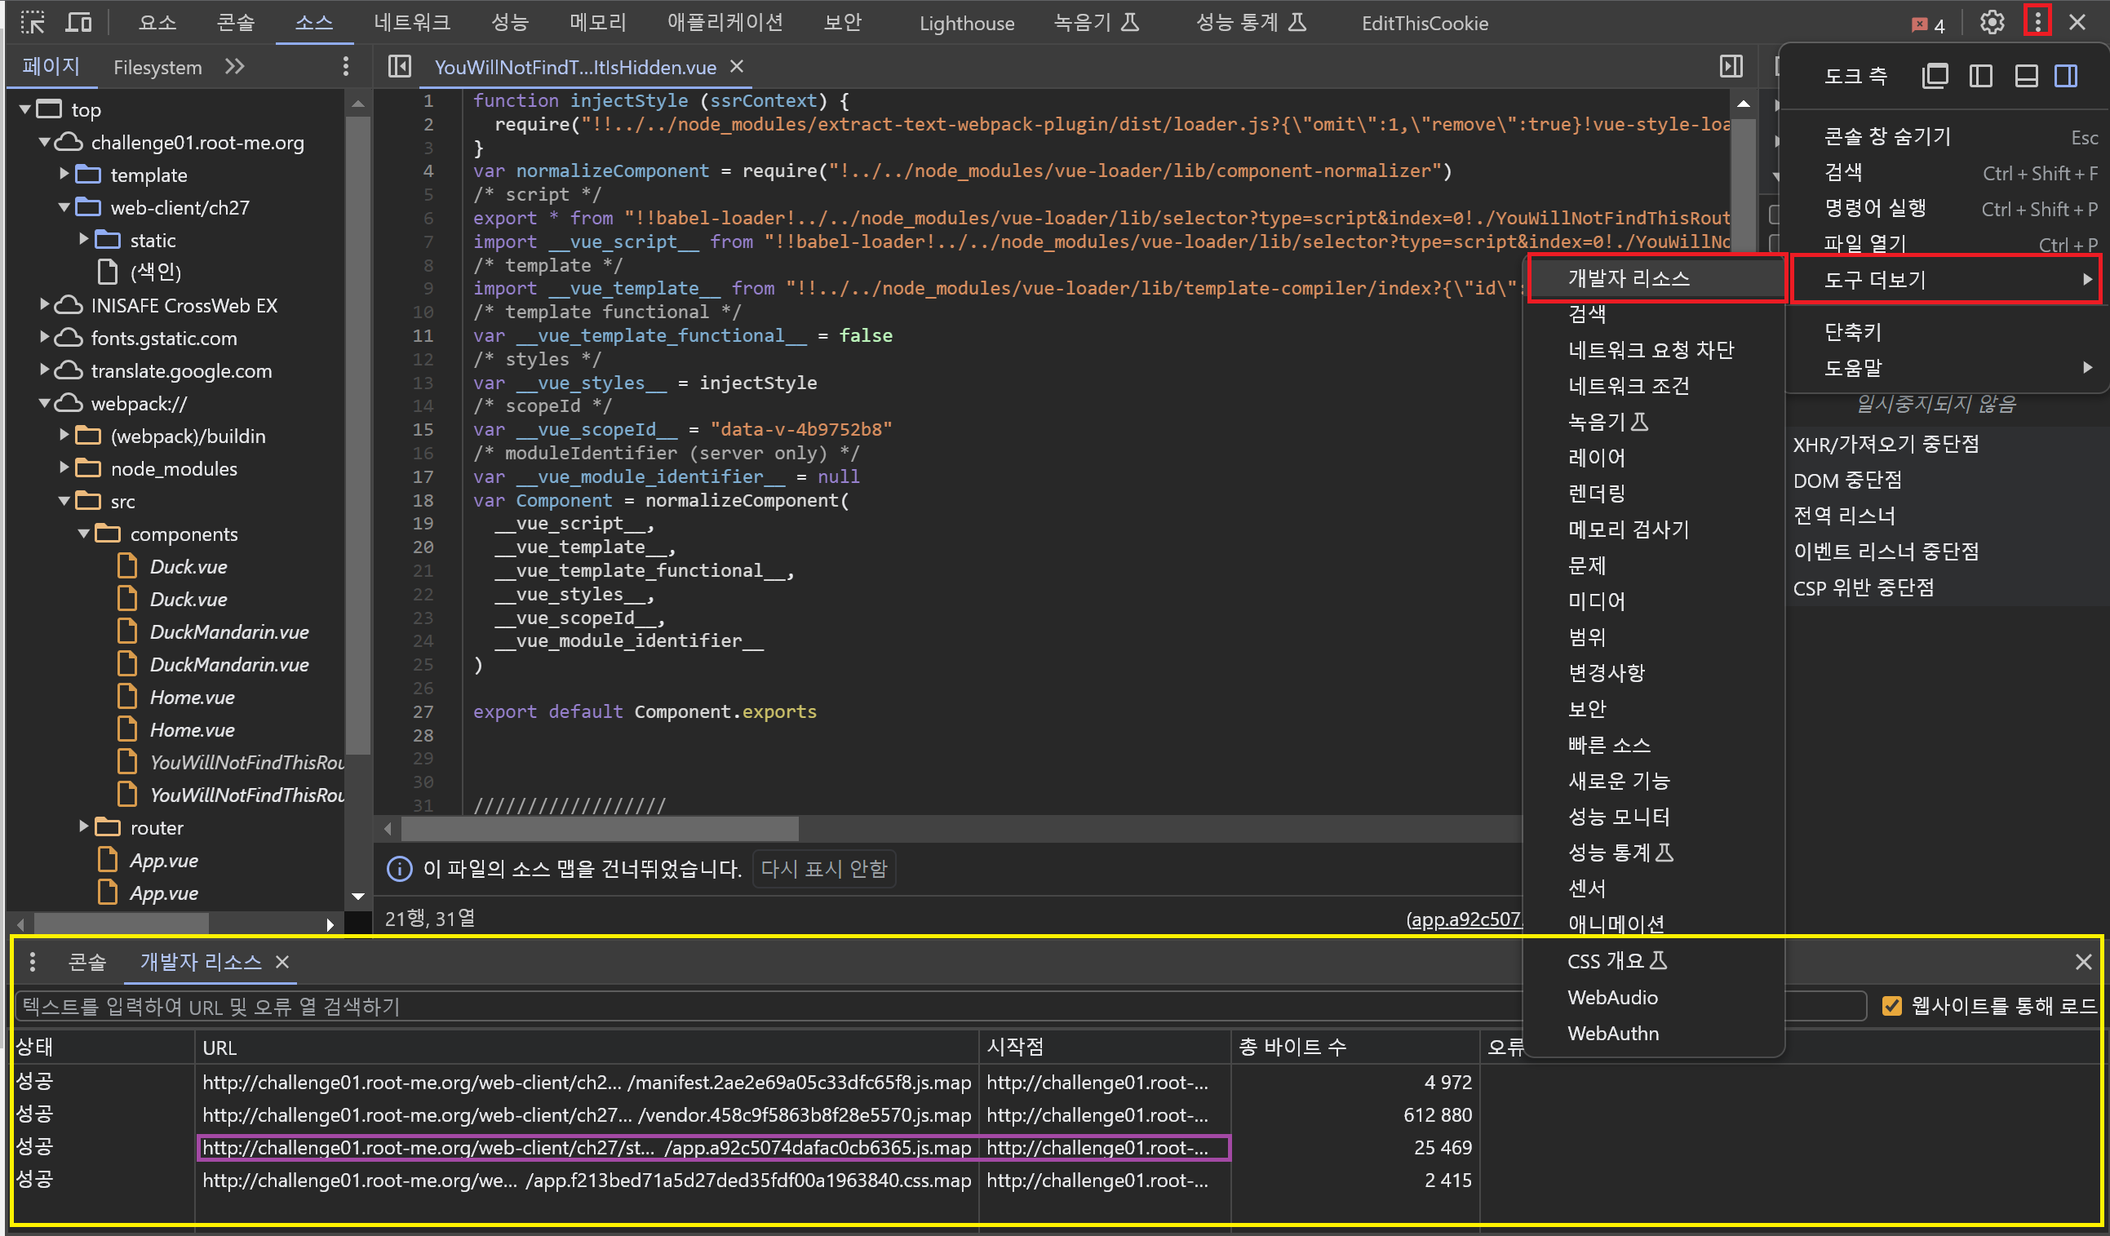Undock DevTools into separate window
The width and height of the screenshot is (2110, 1236).
click(x=1935, y=76)
